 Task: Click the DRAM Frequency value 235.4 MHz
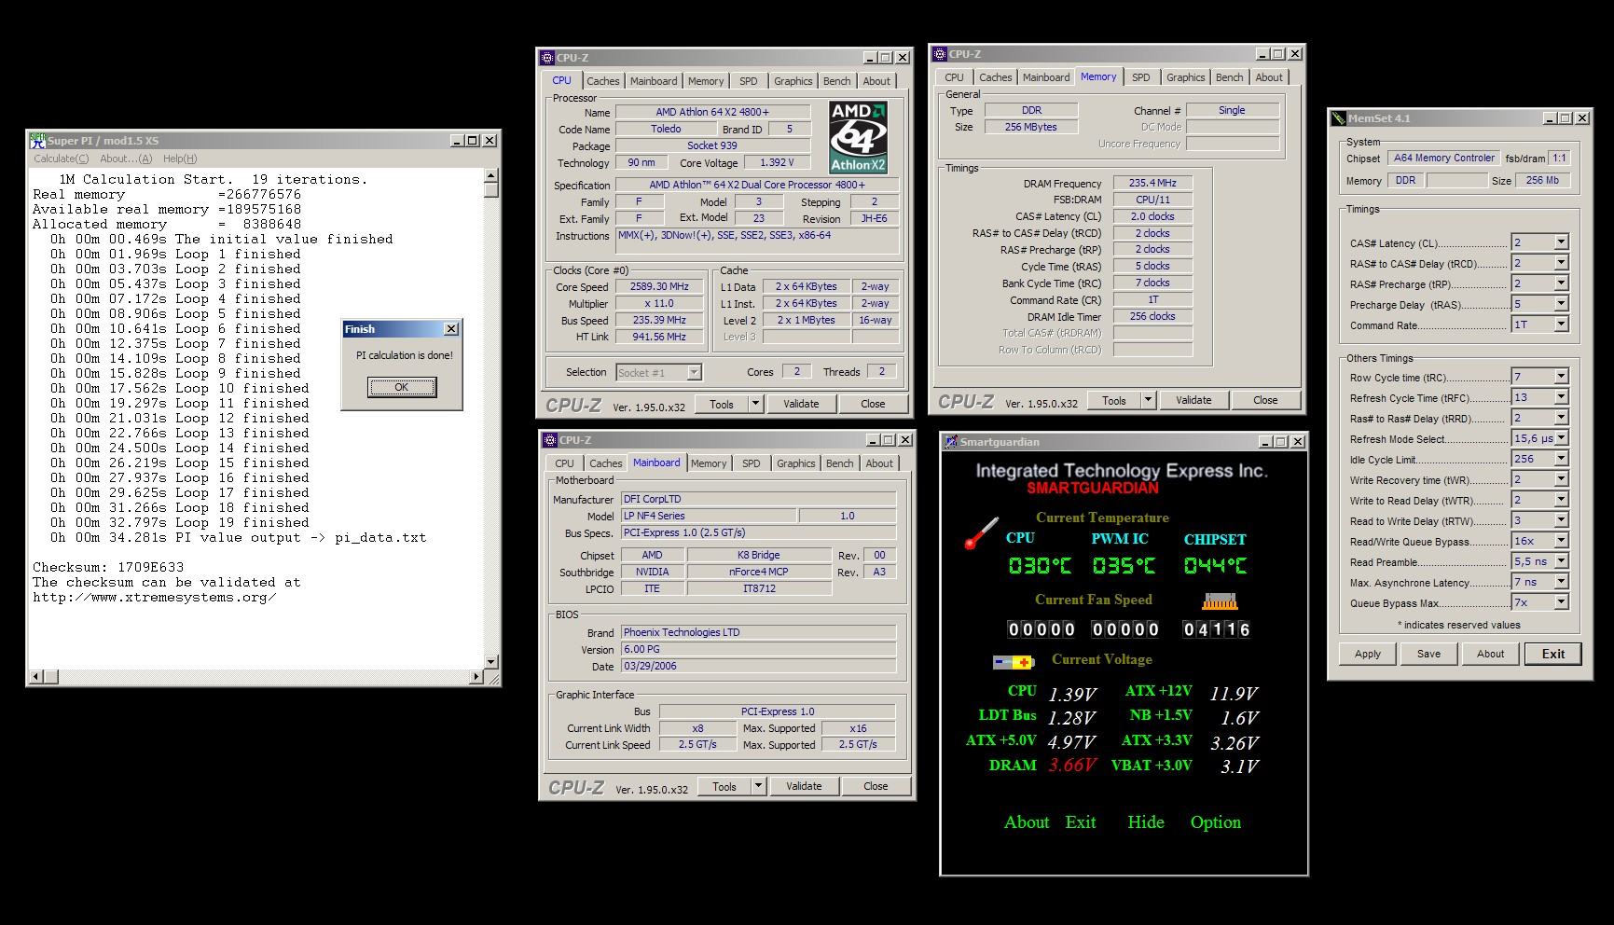tap(1153, 183)
